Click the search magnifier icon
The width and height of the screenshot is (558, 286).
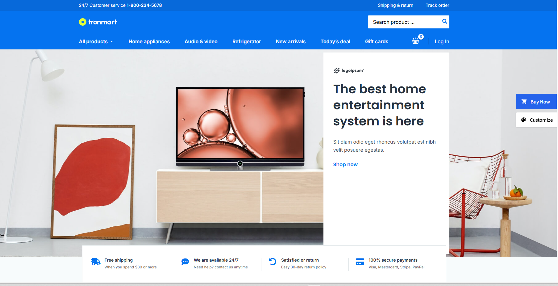point(444,22)
